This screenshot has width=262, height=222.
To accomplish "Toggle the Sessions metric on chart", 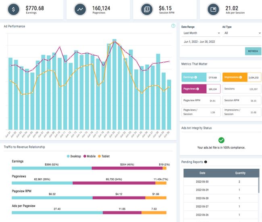I will tap(242, 89).
